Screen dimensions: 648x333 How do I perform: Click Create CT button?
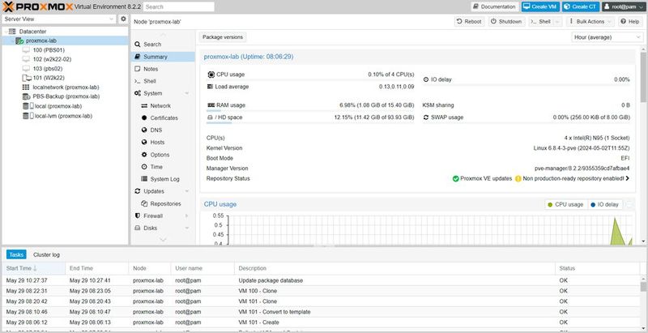(x=581, y=6)
